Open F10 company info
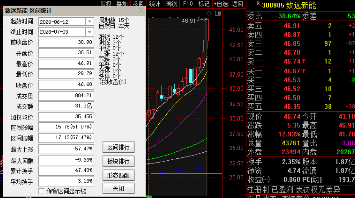This screenshot has height=198, width=355. point(188,4)
